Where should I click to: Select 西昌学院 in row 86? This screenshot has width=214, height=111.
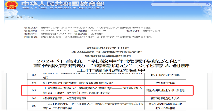click(x=169, y=83)
